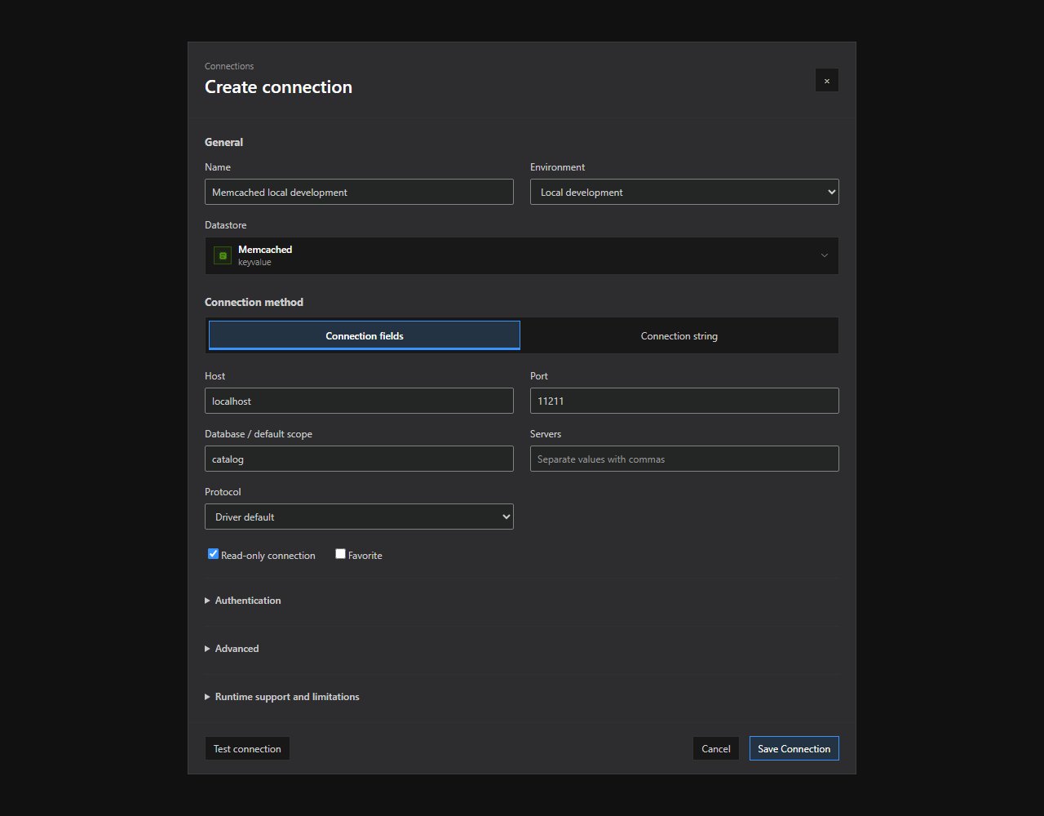The width and height of the screenshot is (1044, 816).
Task: Click the green Memcached datastore icon
Action: [223, 255]
